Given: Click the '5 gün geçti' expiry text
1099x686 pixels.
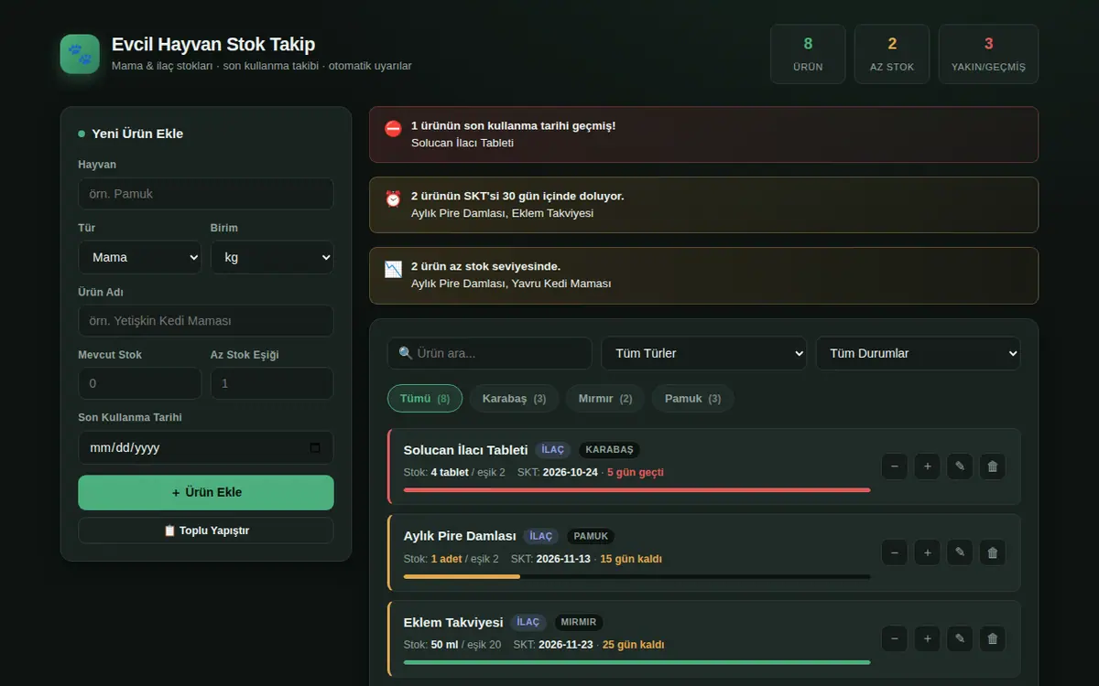Looking at the screenshot, I should pos(636,473).
